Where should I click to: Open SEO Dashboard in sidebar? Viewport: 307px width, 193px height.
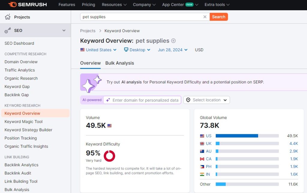pyautogui.click(x=19, y=43)
